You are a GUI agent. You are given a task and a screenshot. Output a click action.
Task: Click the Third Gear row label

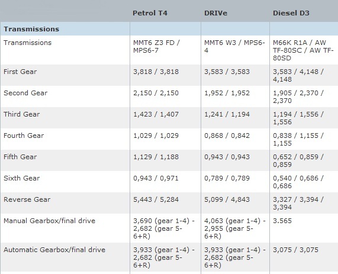(x=21, y=114)
